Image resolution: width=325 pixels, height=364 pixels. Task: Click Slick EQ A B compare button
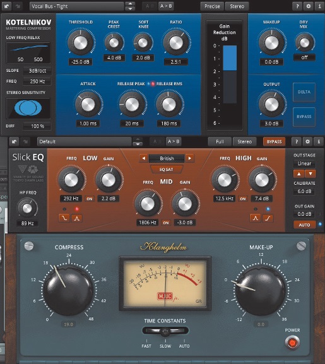point(157,141)
